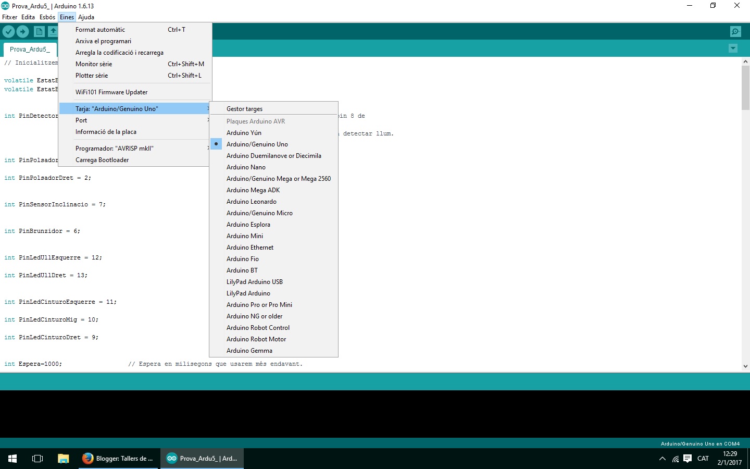Pick LilyPad Arduino USB board
Viewport: 750px width, 469px height.
[274, 282]
